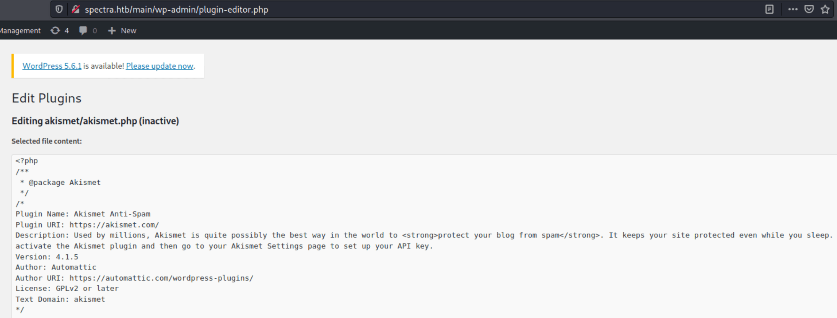
Task: Follow the WordPress 5.6.1 link
Action: (52, 66)
